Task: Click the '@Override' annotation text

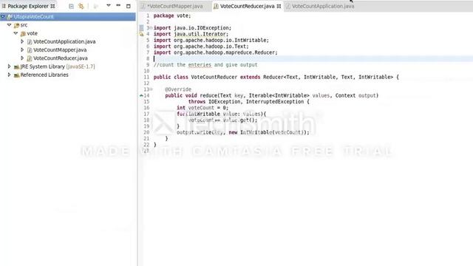Action: pyautogui.click(x=178, y=89)
